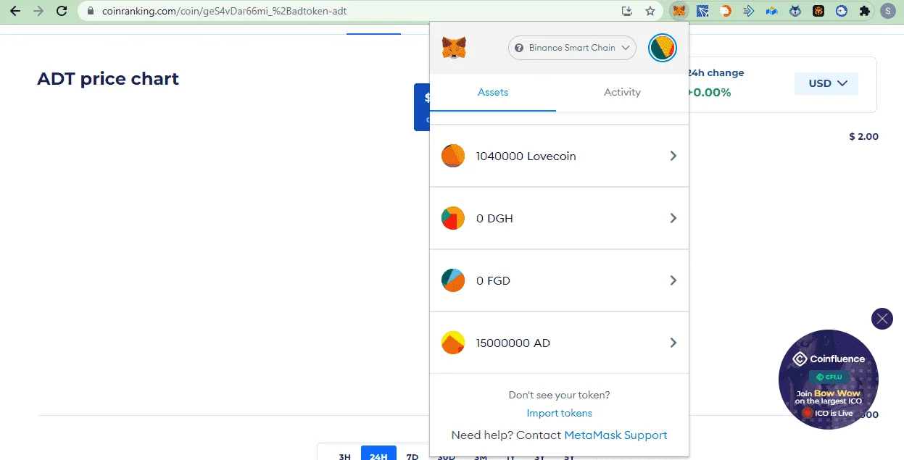Bookmark this page with the star icon
The height and width of the screenshot is (460, 904).
(650, 11)
